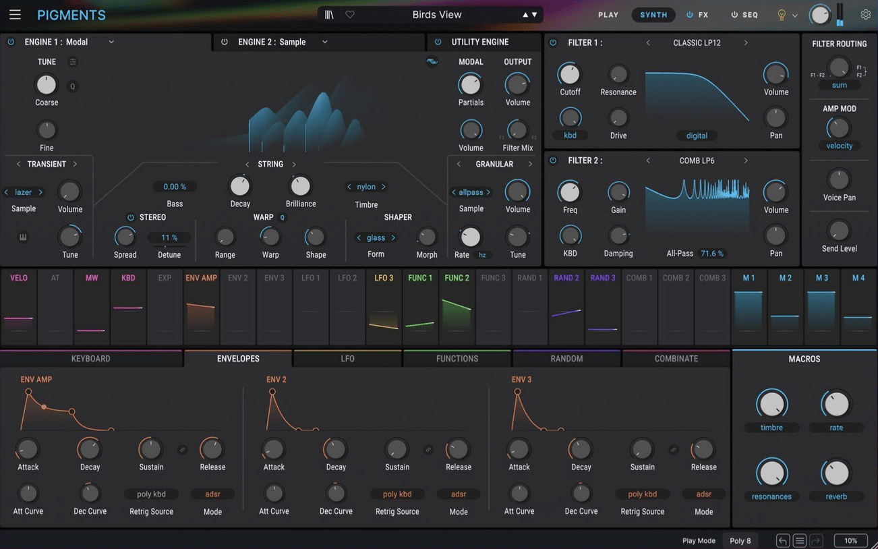Click the PLAY view button
The height and width of the screenshot is (549, 878).
pos(608,14)
